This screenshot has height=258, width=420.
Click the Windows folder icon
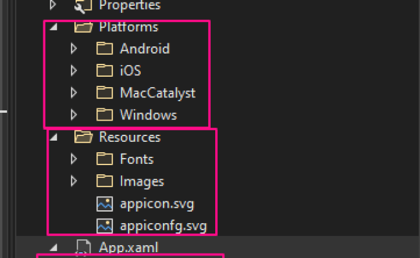(105, 115)
